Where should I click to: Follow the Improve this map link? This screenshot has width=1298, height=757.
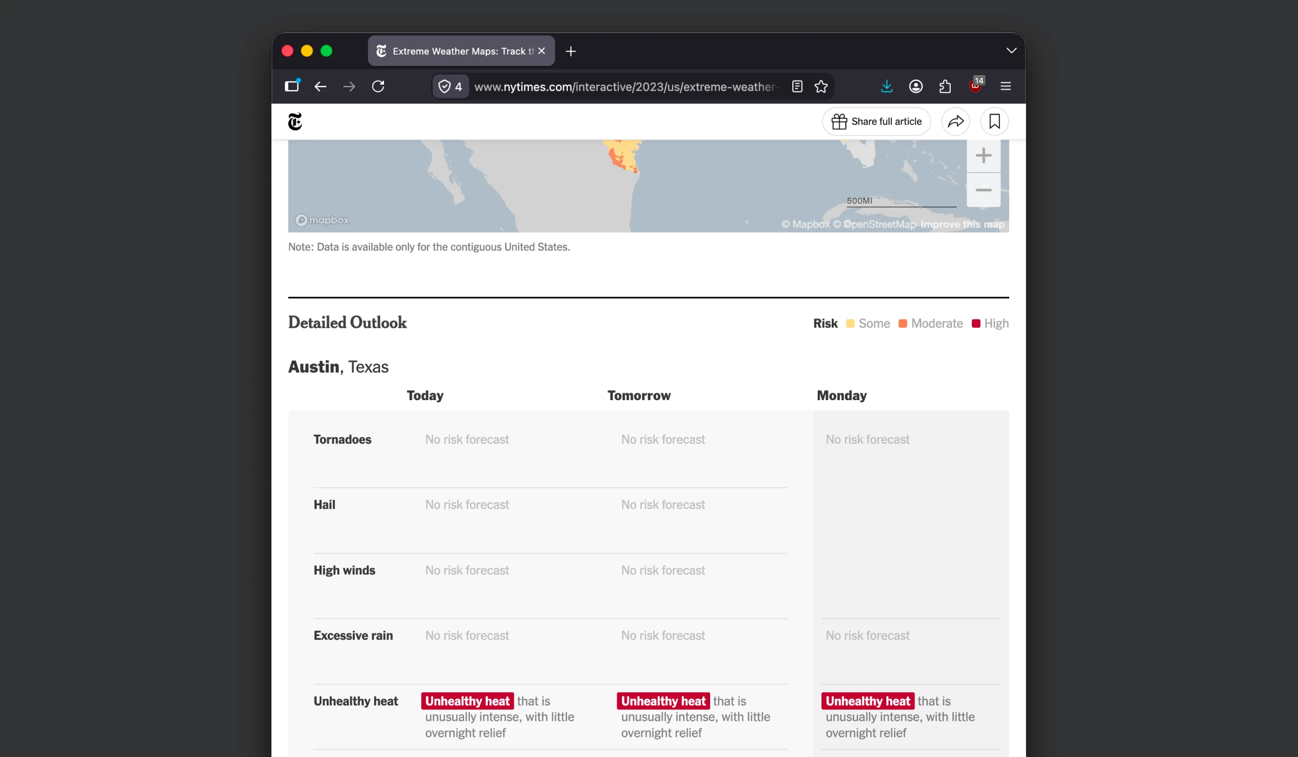coord(963,224)
